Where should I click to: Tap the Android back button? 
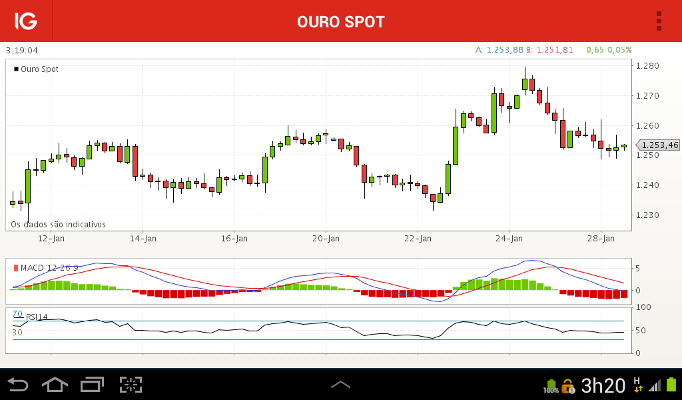[x=18, y=385]
